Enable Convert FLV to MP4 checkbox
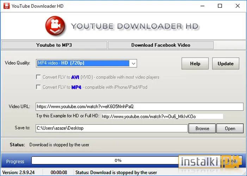247x176 pixels. [x=38, y=87]
